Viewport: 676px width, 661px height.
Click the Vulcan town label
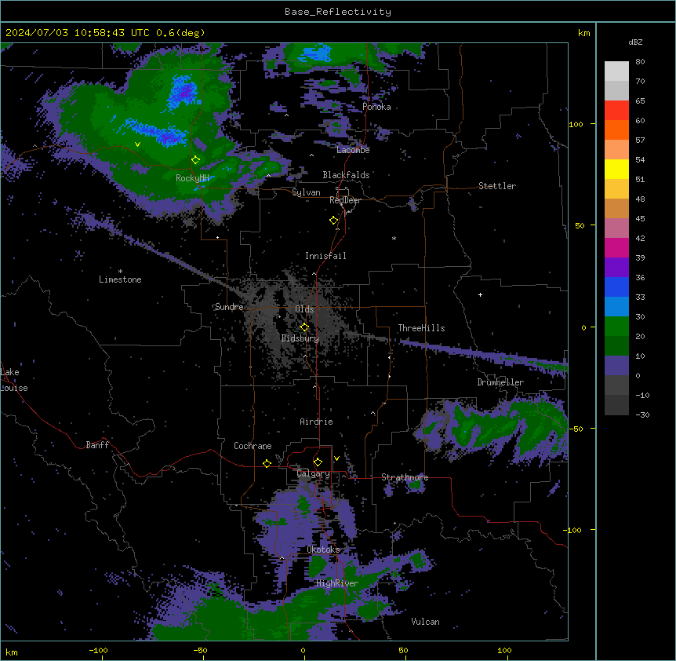click(426, 622)
